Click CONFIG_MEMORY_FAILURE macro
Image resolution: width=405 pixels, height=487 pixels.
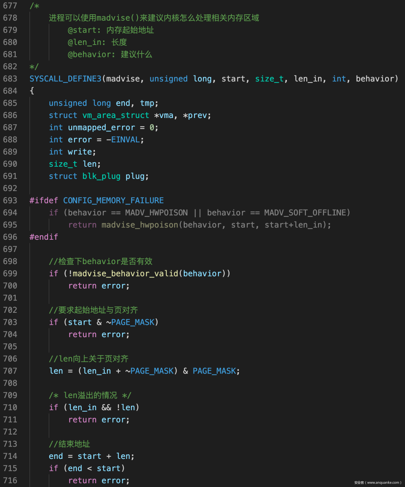(114, 200)
